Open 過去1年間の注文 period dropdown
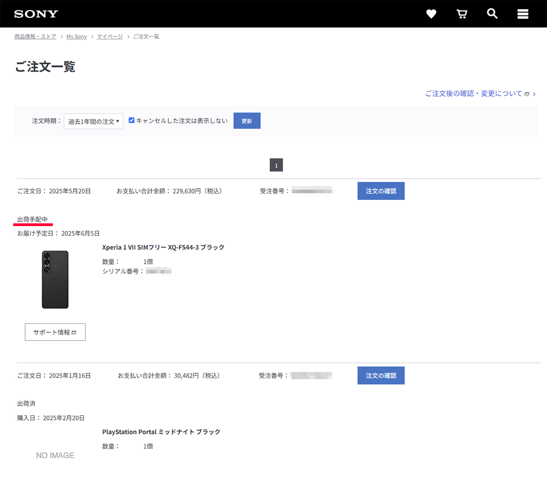Screen dimensions: 547x490 point(93,121)
